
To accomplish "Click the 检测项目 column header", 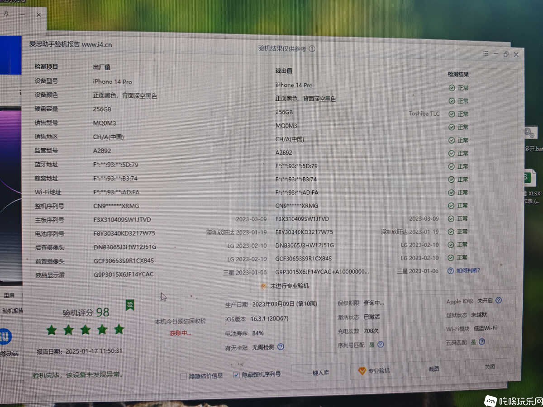I will (x=47, y=67).
